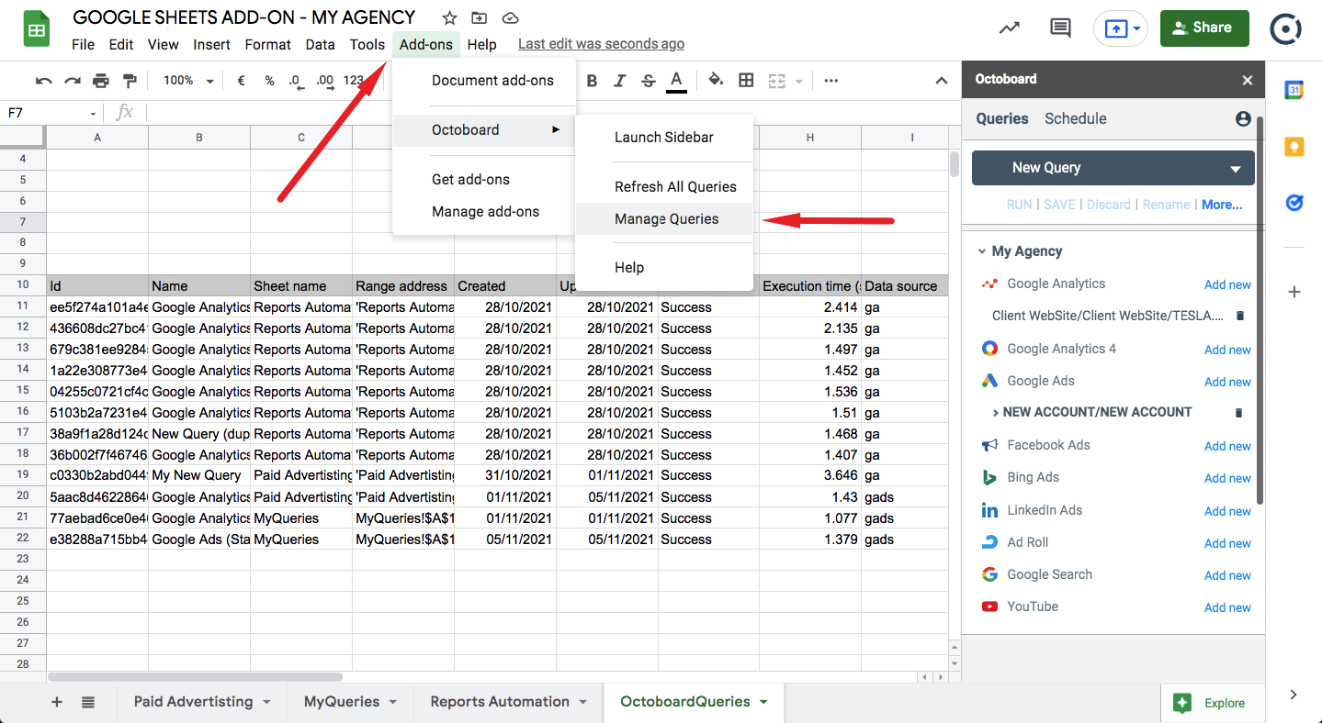Expand the New Query dropdown

point(1236,169)
